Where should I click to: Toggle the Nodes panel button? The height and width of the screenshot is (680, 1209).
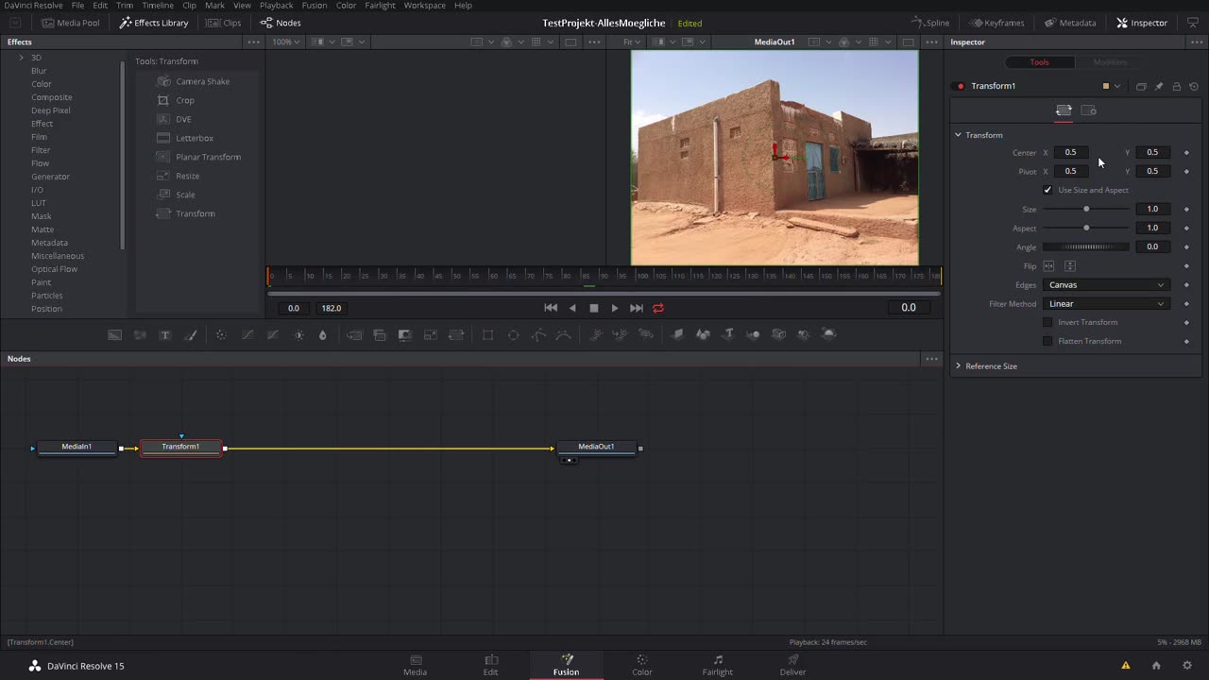[x=281, y=23]
